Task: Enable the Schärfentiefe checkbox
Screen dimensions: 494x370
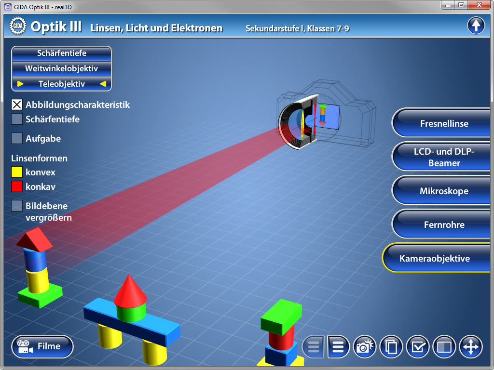Action: [x=17, y=119]
